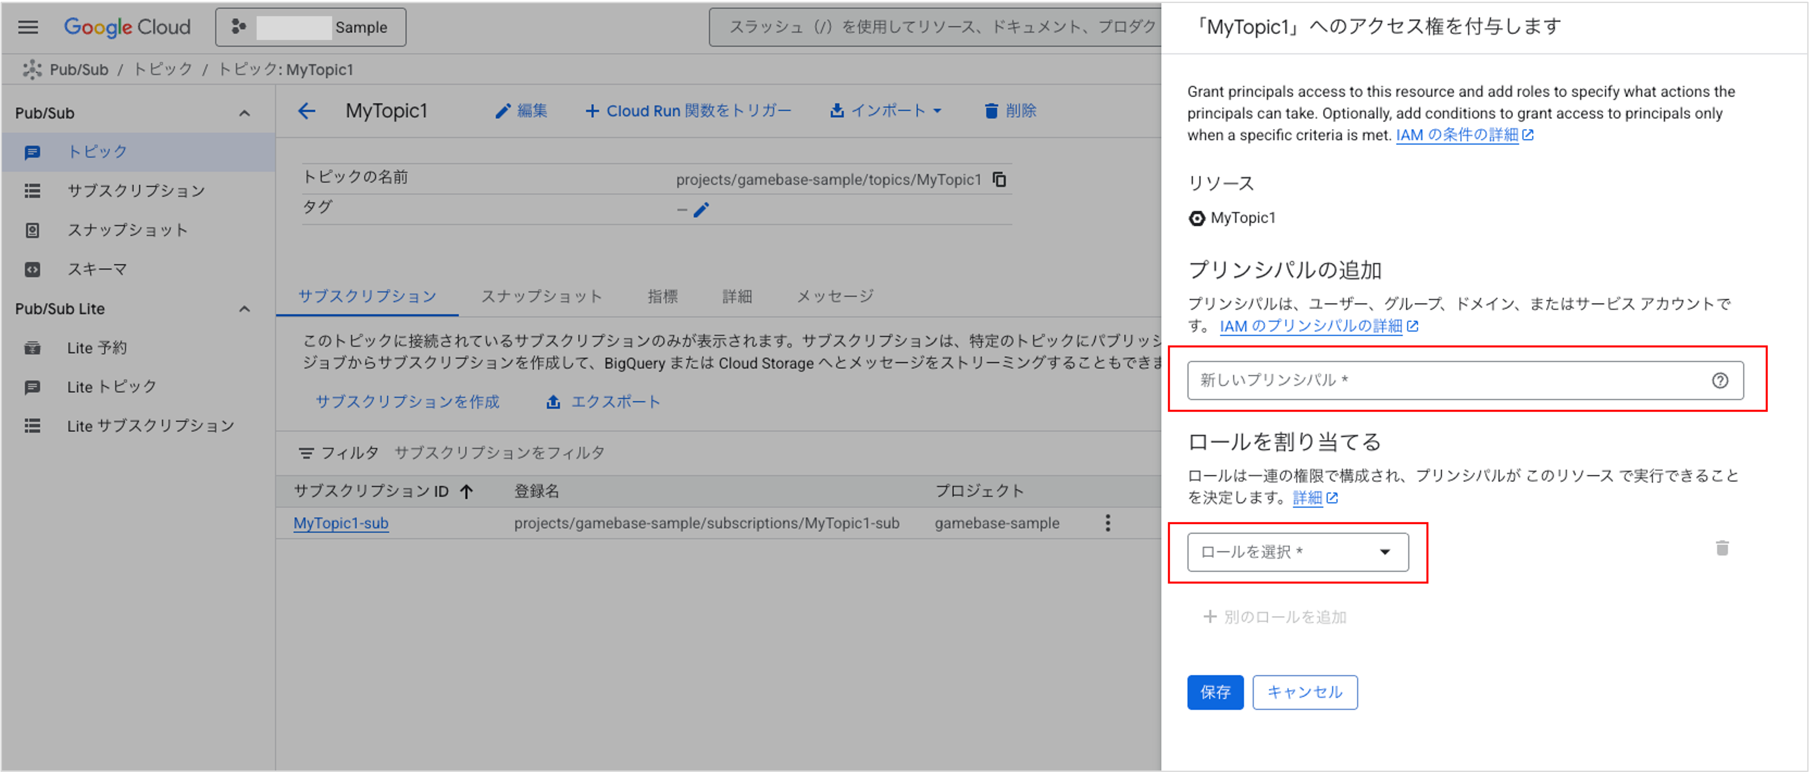The width and height of the screenshot is (1809, 772).
Task: Click the スキーマ code icon
Action: (x=32, y=269)
